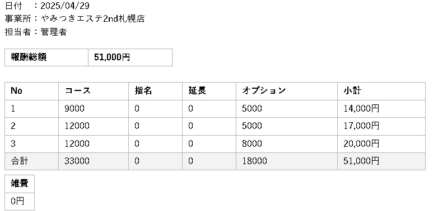433x211 pixels.
Task: Click the date text 2025/04/29
Action: [65, 6]
